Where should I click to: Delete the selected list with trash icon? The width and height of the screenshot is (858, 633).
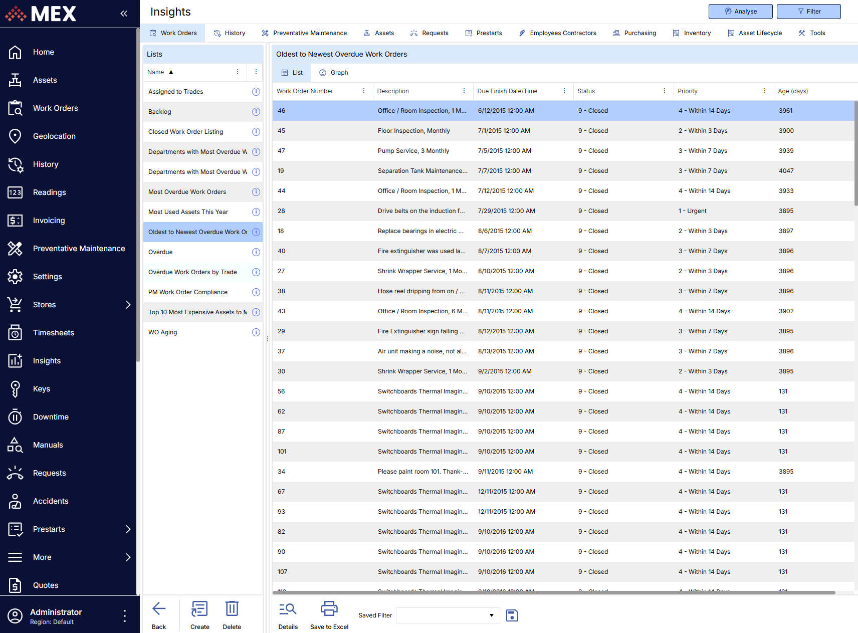point(232,609)
